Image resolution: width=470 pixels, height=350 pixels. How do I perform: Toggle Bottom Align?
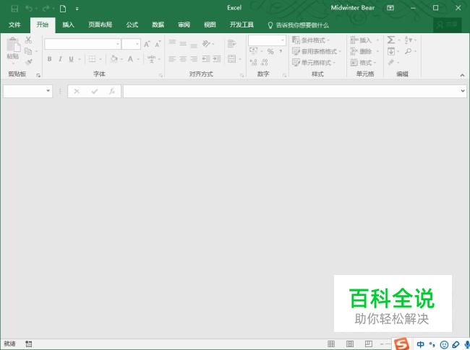194,45
